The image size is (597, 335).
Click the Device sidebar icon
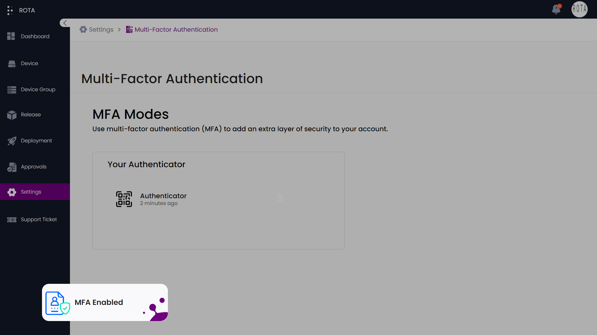click(12, 64)
